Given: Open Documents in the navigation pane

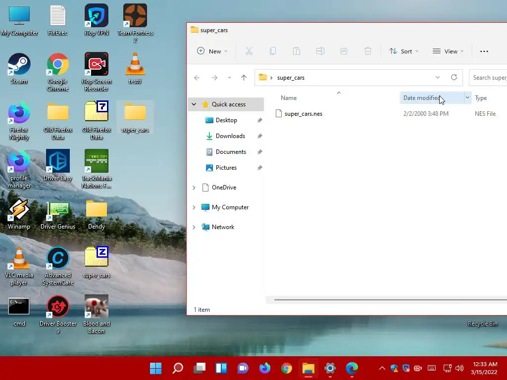Looking at the screenshot, I should [231, 151].
